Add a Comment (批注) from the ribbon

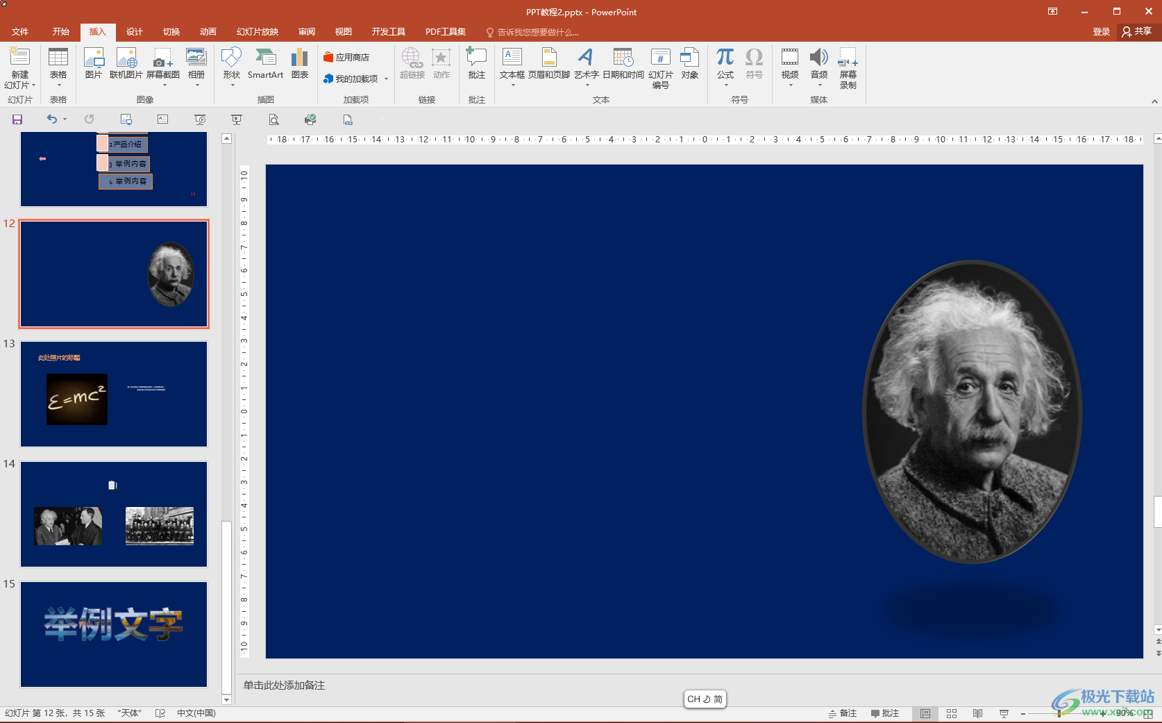477,63
